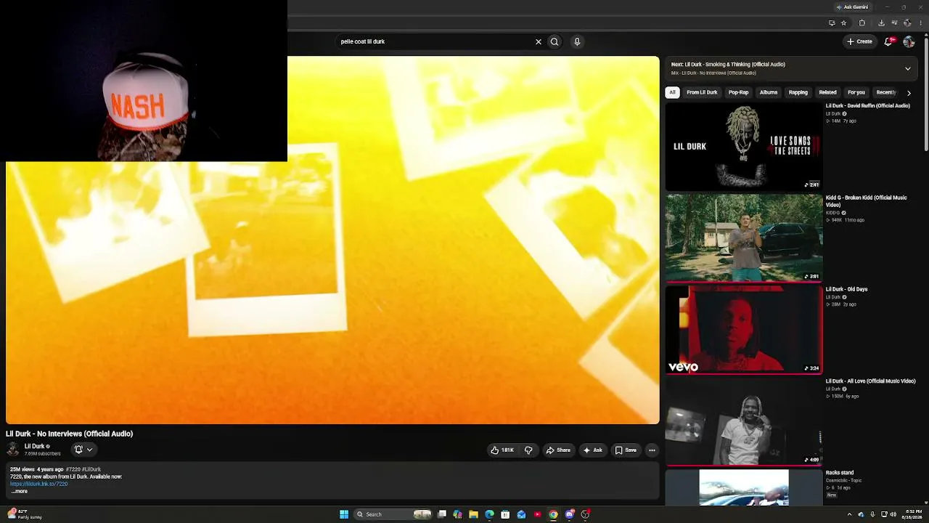Expand the description with ...more
Screen dimensions: 929x523
[x=20, y=492]
